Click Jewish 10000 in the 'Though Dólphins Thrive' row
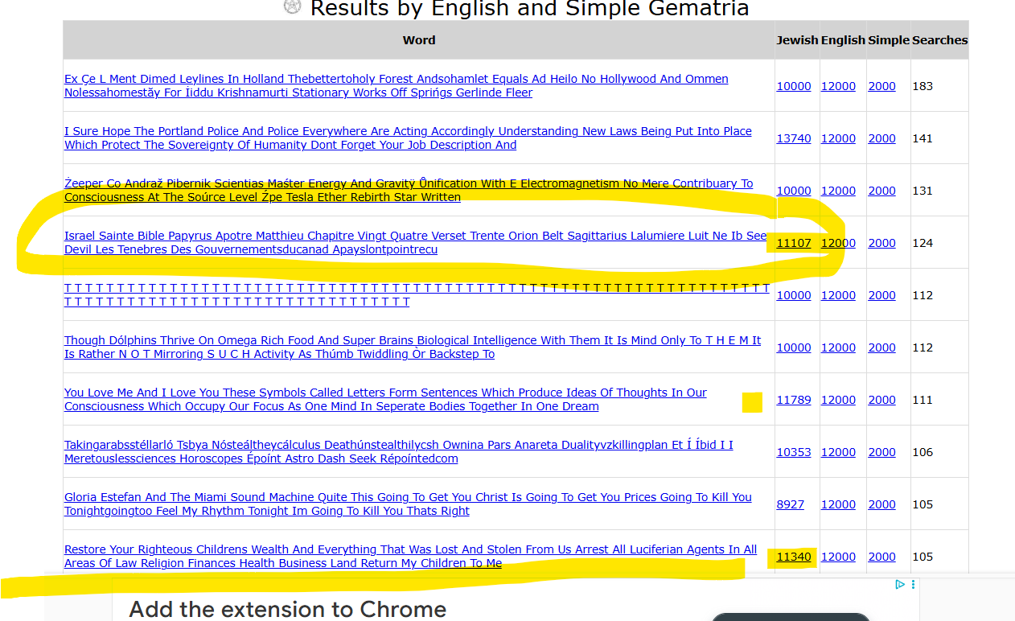1015x621 pixels. click(x=794, y=348)
